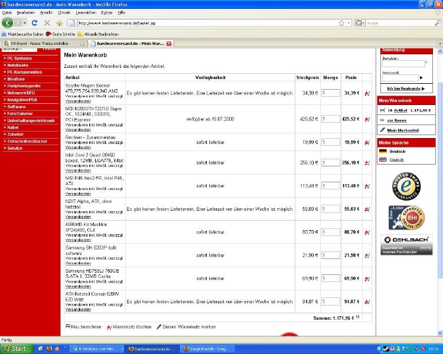443x354 pixels.
Task: Remove Mushkin 4096MB kit from cart
Action: [367, 232]
